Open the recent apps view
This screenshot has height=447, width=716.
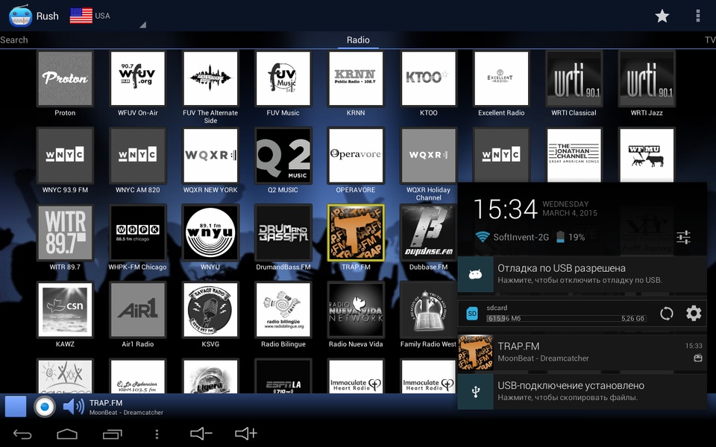113,434
